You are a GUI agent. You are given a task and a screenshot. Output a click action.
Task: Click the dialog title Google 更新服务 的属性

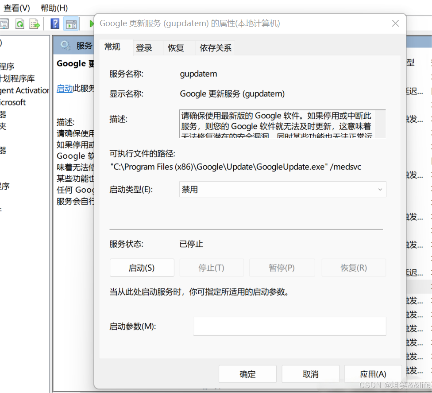[189, 23]
